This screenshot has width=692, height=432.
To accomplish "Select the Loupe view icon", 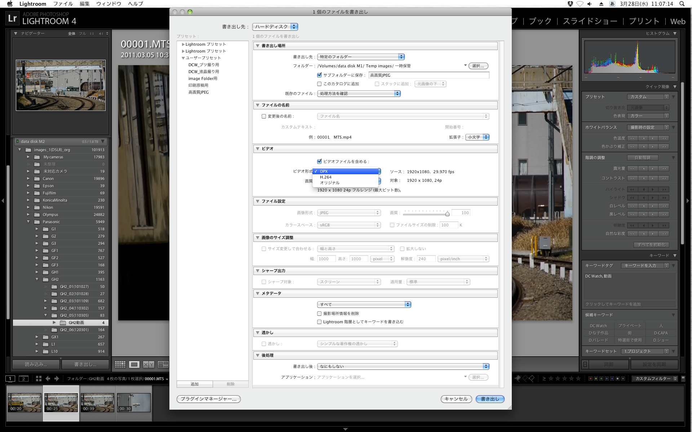I will (x=134, y=364).
